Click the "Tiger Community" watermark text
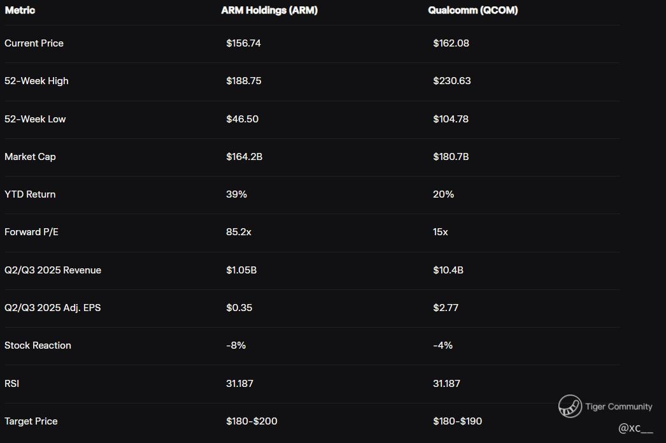This screenshot has height=443, width=666. pyautogui.click(x=618, y=407)
